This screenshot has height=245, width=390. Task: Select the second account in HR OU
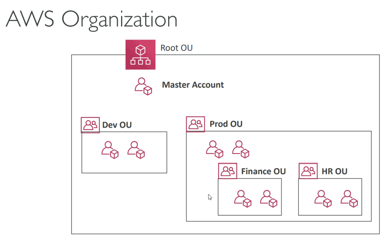[349, 199]
